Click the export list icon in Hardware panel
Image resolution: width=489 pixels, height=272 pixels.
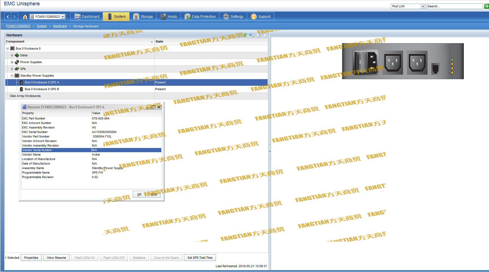point(259,35)
